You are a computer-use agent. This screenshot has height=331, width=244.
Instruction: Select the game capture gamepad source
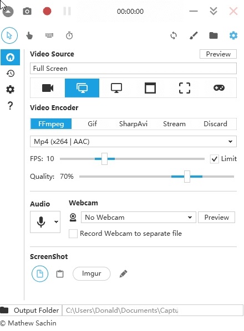point(219,87)
